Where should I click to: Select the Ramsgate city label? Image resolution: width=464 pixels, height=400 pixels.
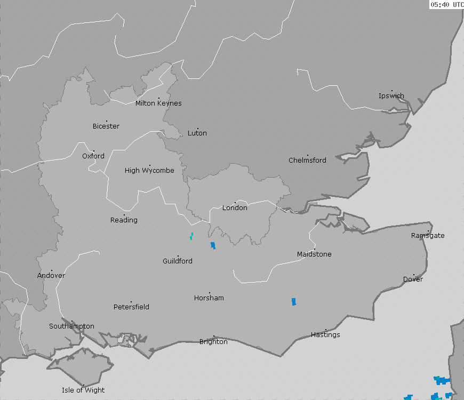click(x=428, y=235)
